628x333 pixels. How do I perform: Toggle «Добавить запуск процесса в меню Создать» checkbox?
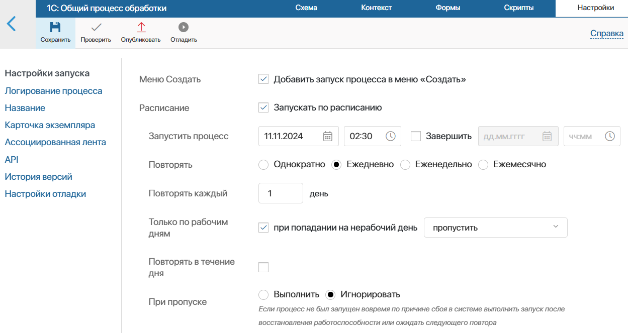coord(263,79)
